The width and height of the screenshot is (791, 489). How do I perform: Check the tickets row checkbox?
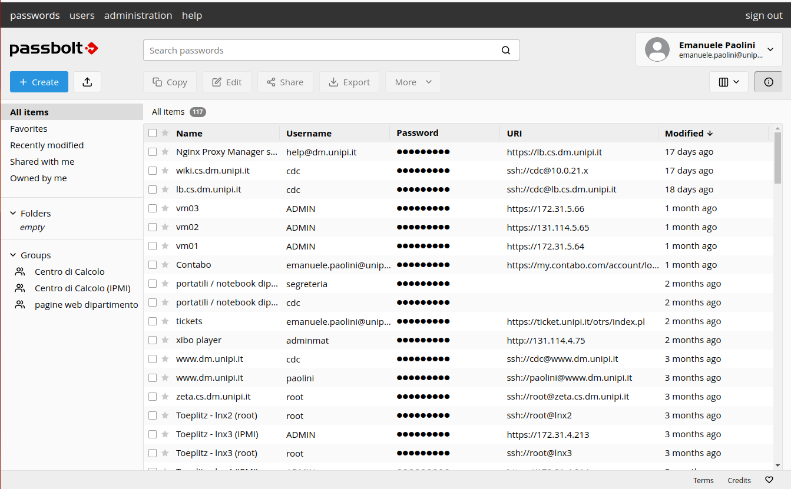coord(153,321)
